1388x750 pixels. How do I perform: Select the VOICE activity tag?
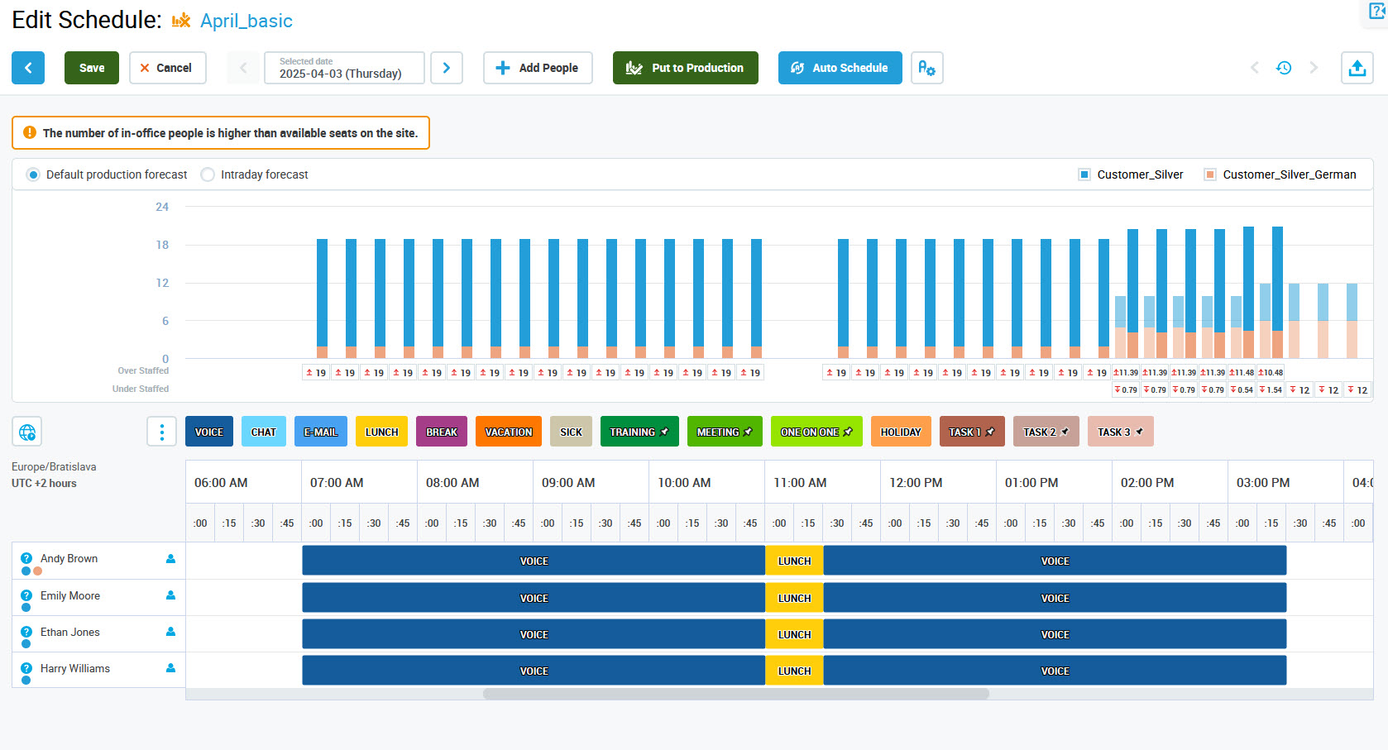point(209,432)
